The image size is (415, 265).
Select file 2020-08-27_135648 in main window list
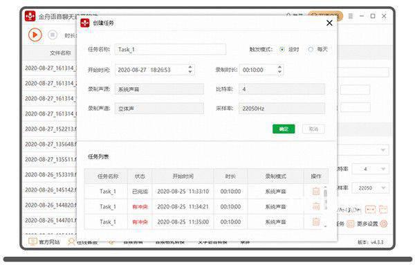tap(50, 145)
